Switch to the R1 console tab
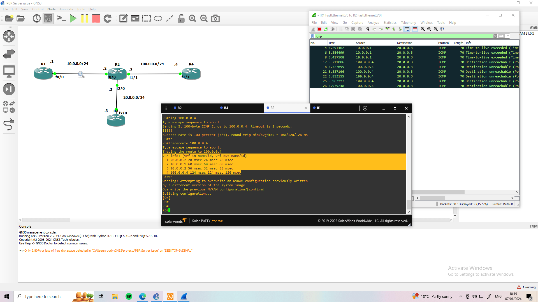This screenshot has width=538, height=302. click(x=318, y=108)
